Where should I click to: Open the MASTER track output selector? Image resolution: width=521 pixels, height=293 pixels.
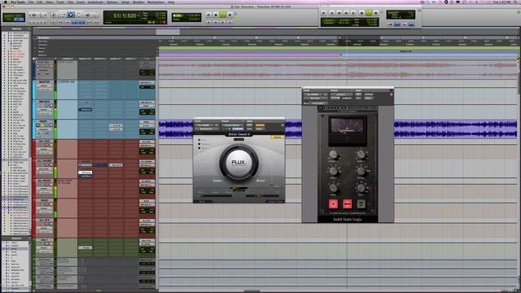coord(147,82)
